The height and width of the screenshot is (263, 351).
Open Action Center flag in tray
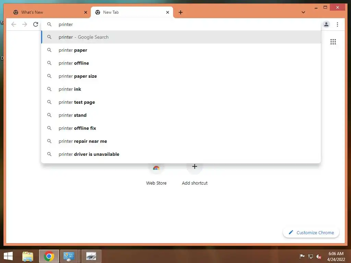pos(302,256)
